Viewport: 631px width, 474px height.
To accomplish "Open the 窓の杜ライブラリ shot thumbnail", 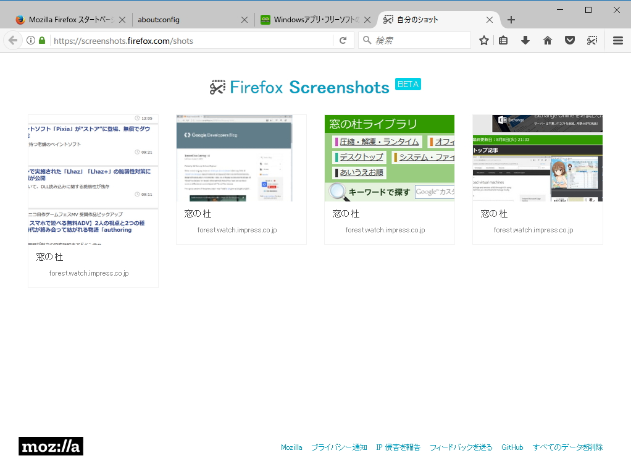I will [x=389, y=158].
